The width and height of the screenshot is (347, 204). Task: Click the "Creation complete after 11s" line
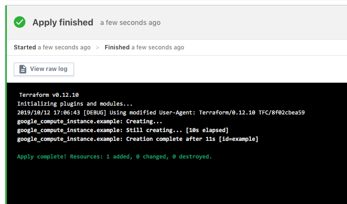tap(137, 139)
